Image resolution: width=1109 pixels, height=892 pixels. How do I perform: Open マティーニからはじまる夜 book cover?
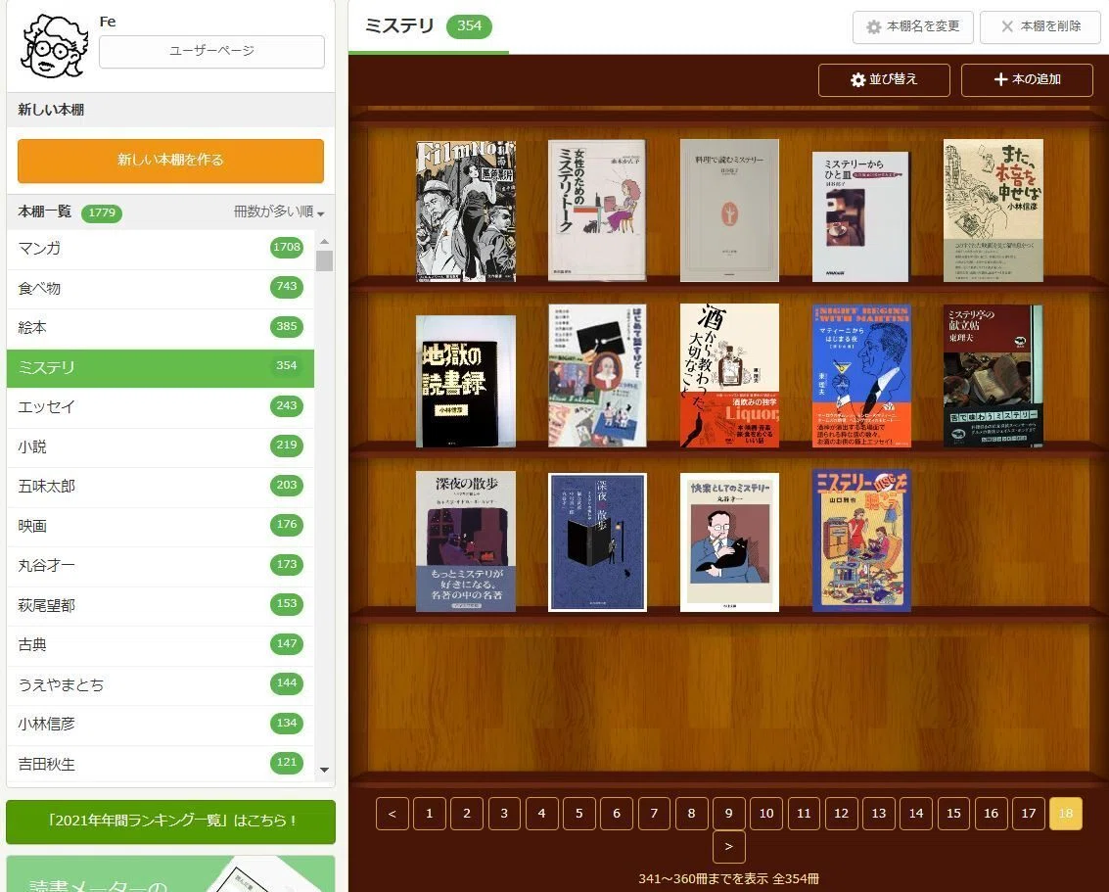click(x=861, y=376)
